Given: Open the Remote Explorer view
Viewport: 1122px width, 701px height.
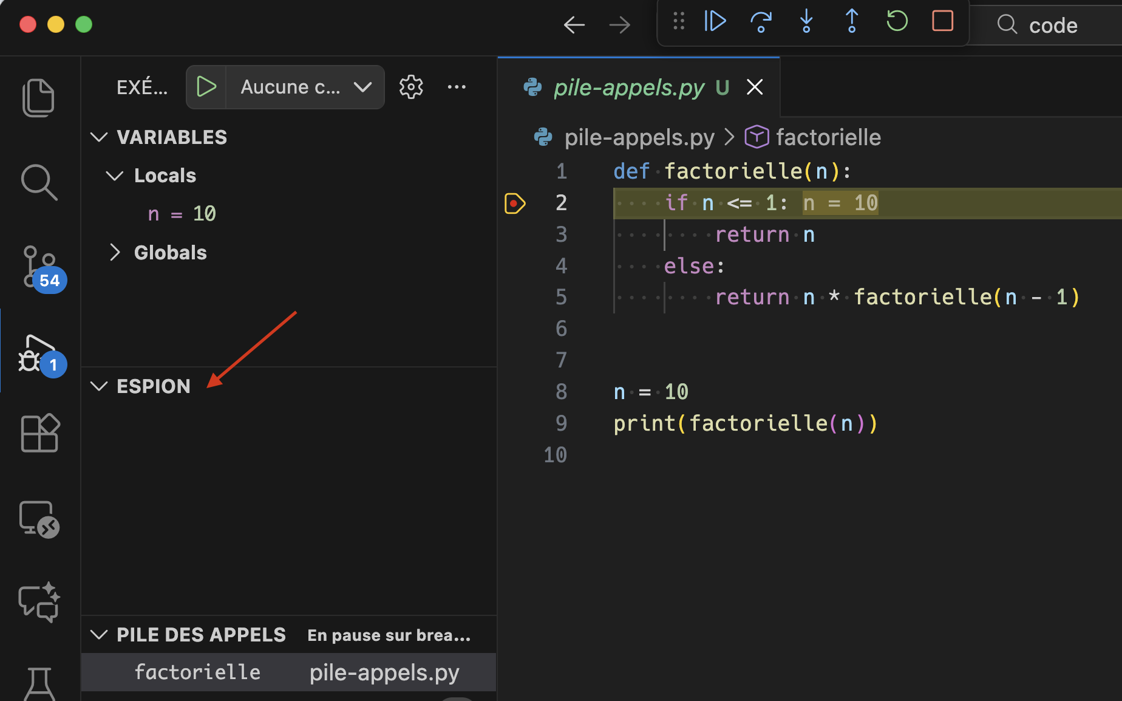Looking at the screenshot, I should pos(39,519).
